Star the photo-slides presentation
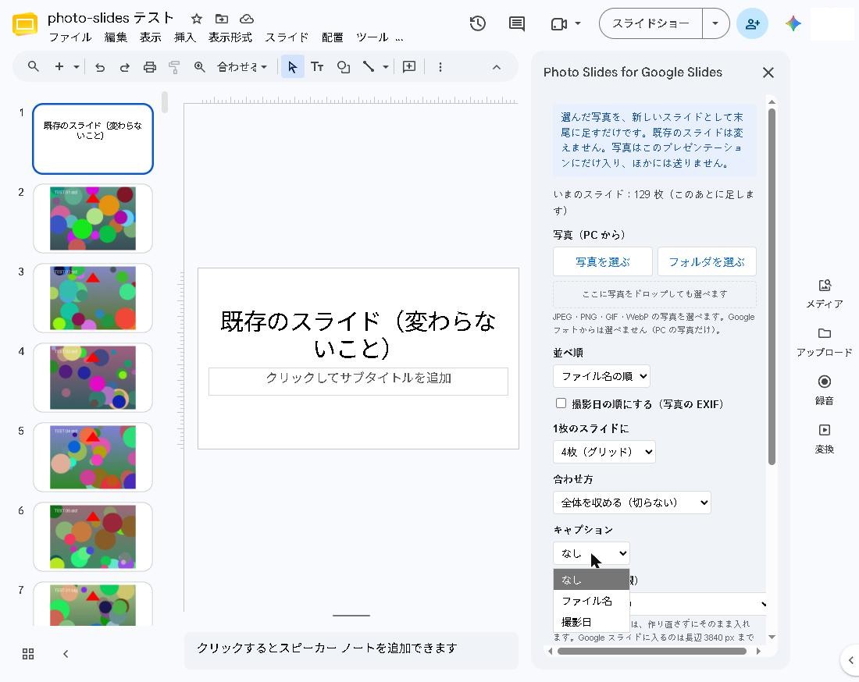This screenshot has width=859, height=682. click(196, 20)
